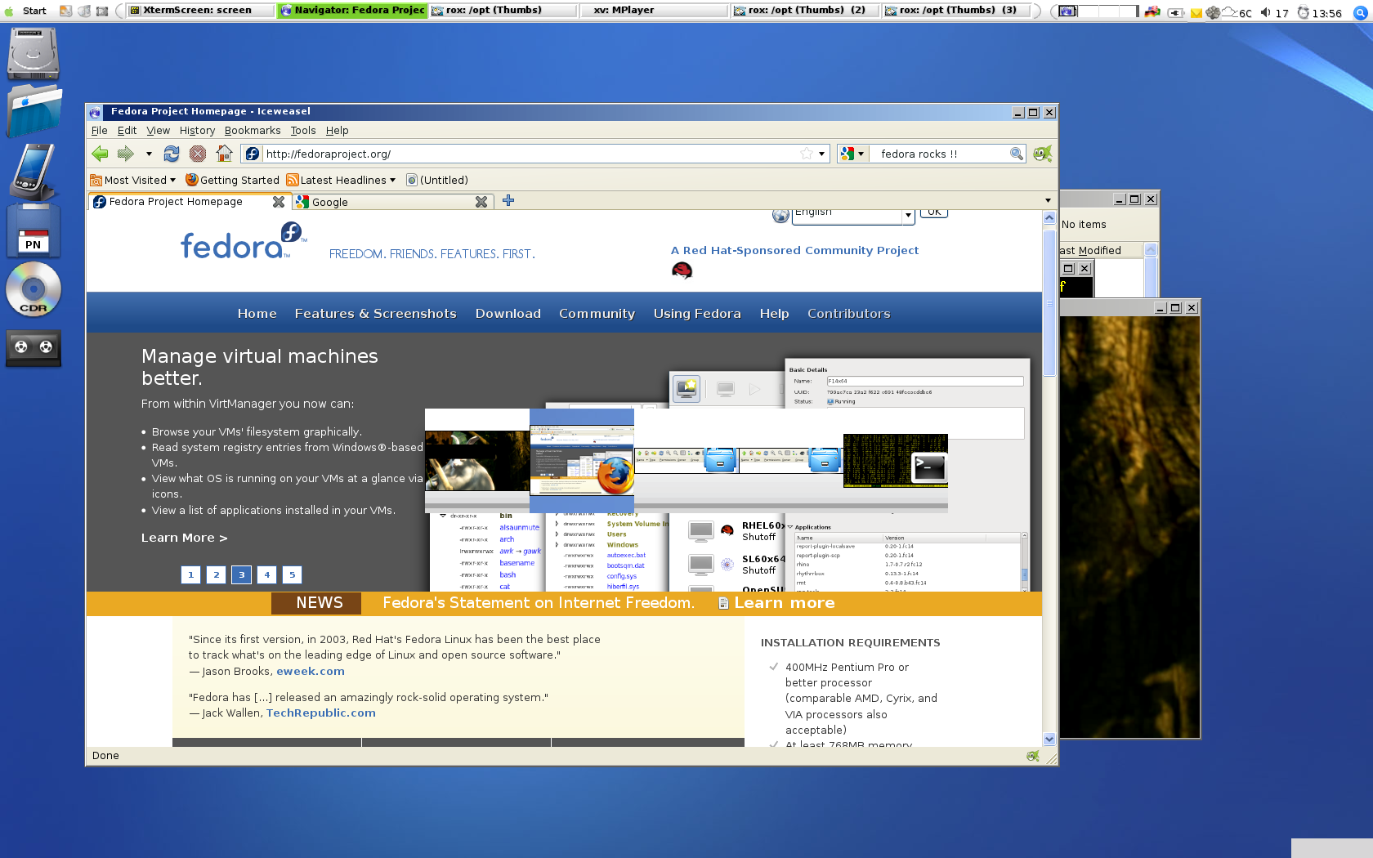Click the cassette tape desktop icon

(x=34, y=347)
